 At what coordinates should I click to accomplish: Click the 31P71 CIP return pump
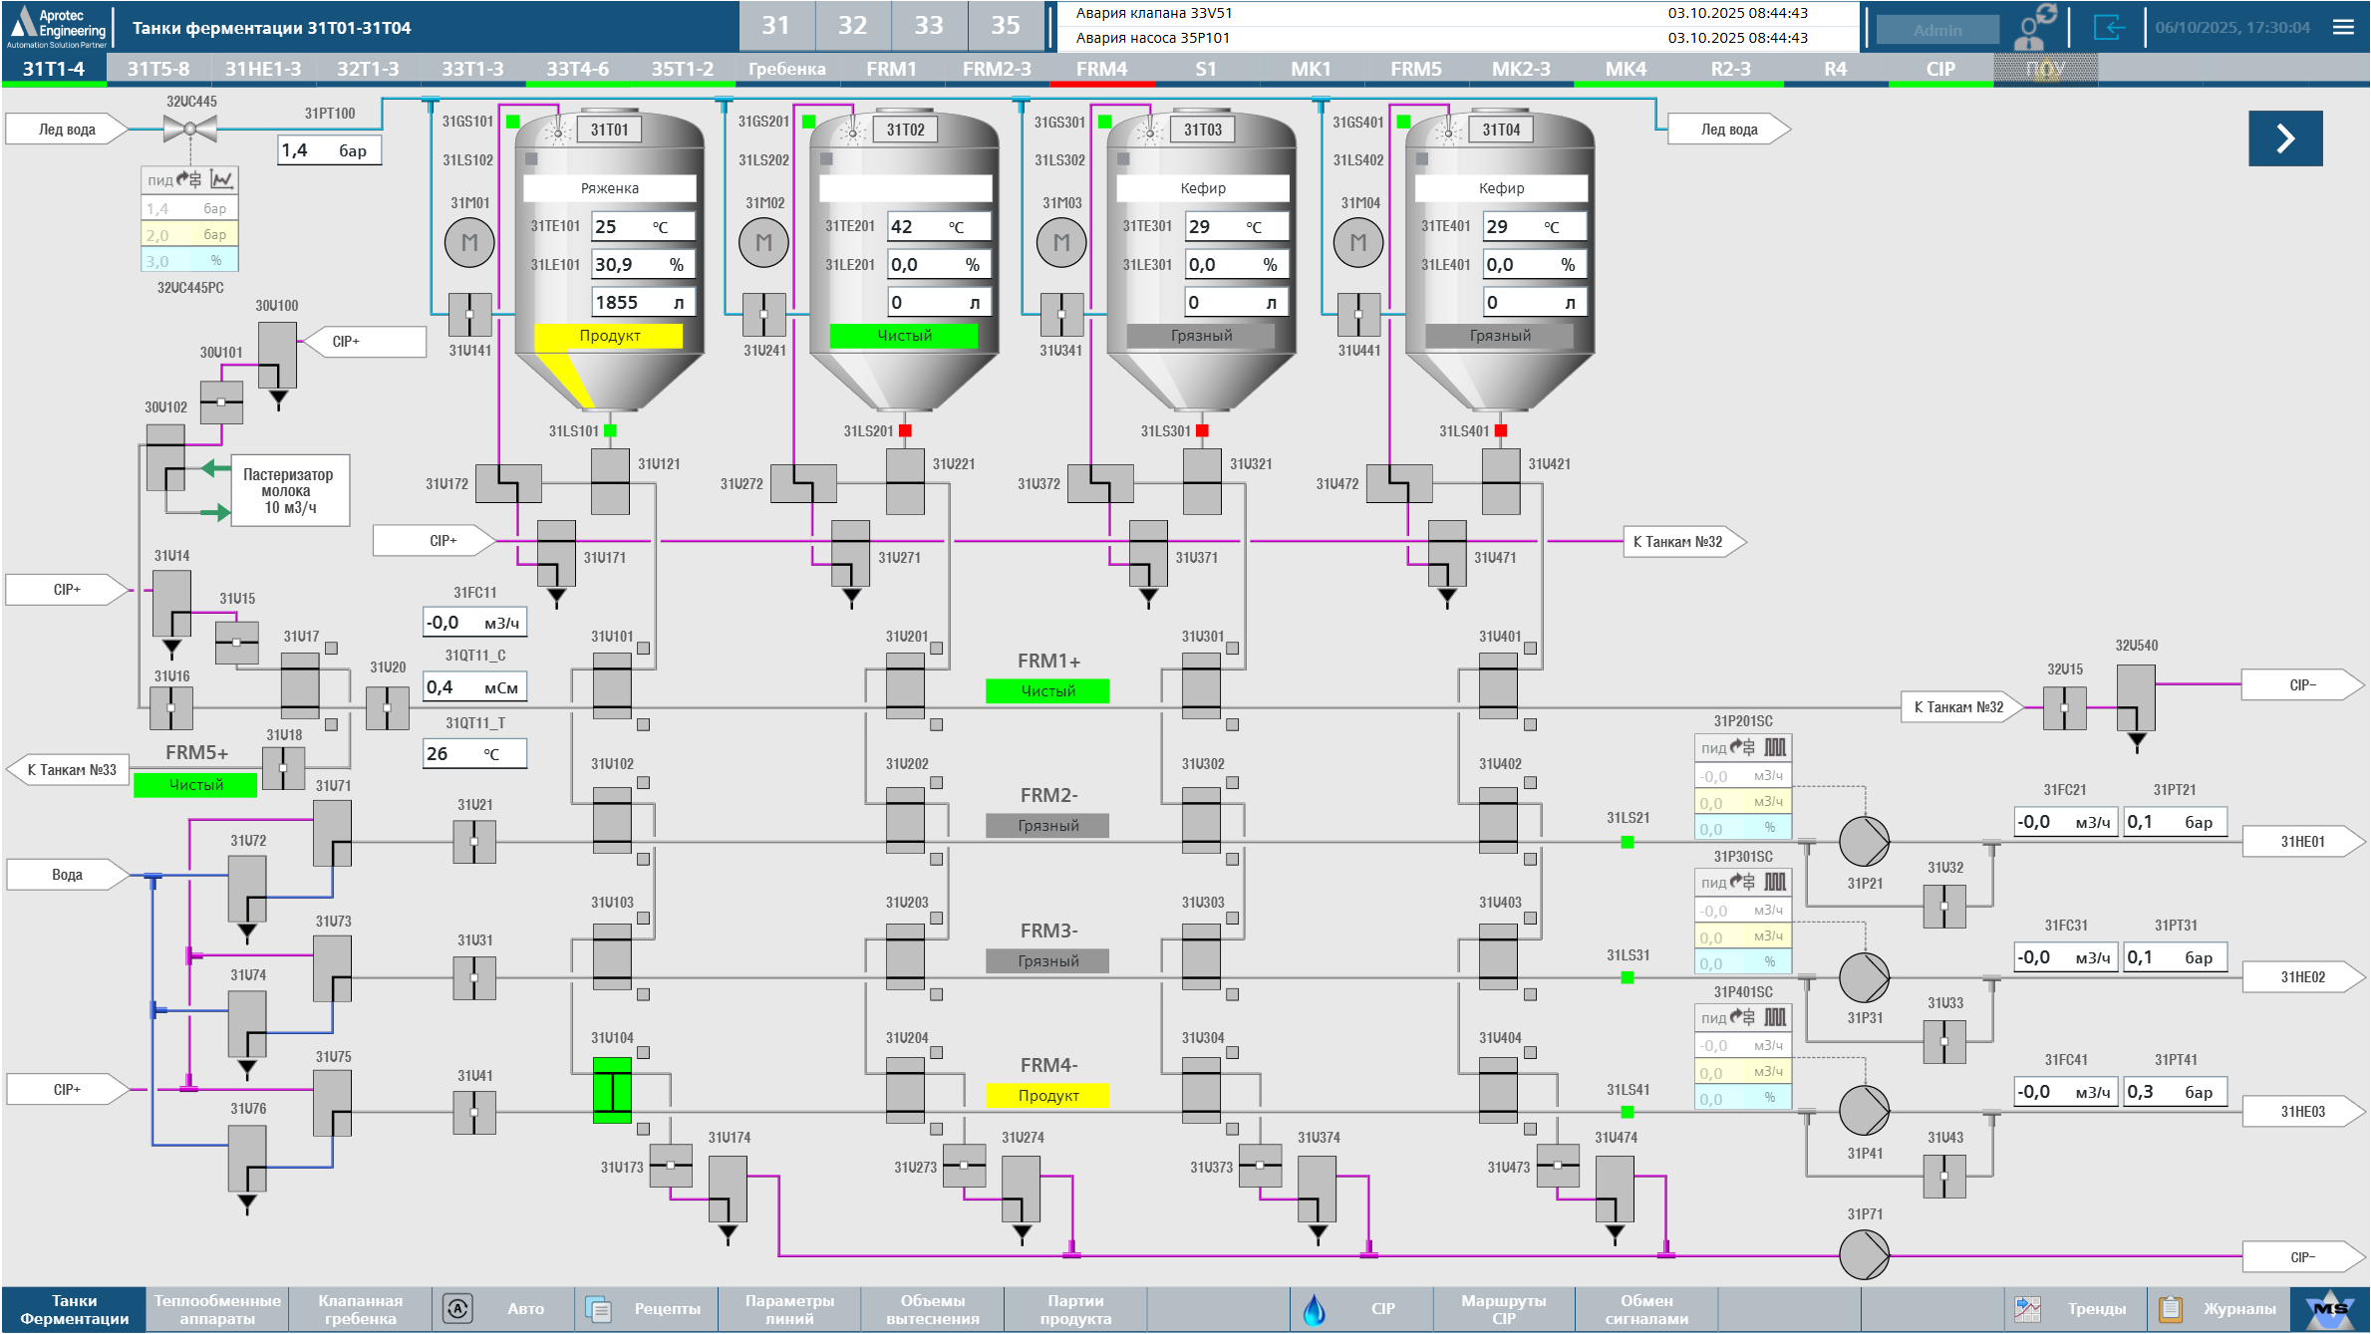point(1863,1254)
